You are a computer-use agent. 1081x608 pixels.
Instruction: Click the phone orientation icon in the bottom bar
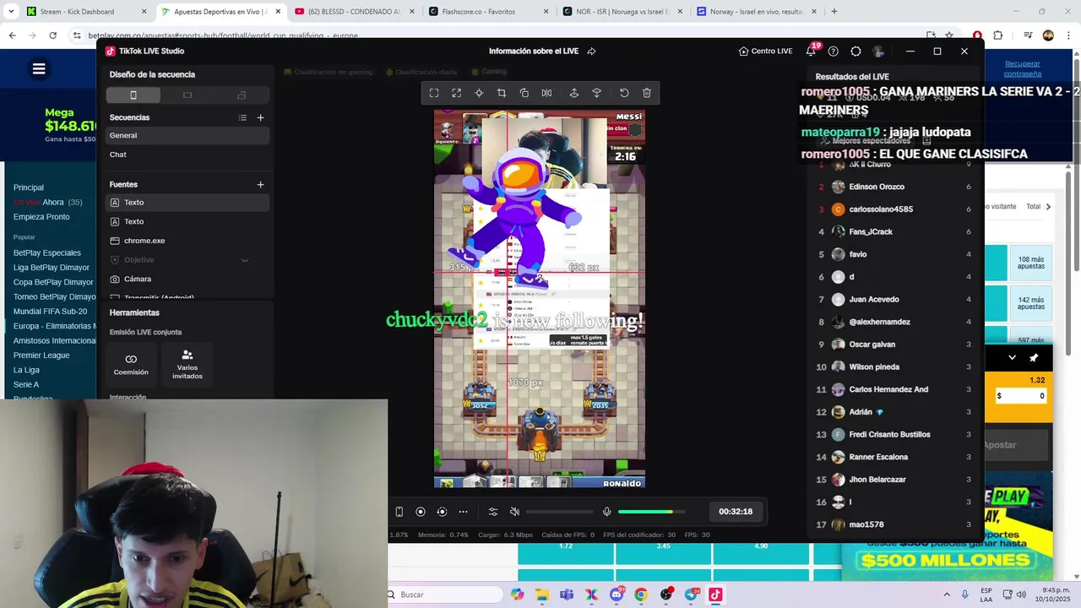coord(399,512)
